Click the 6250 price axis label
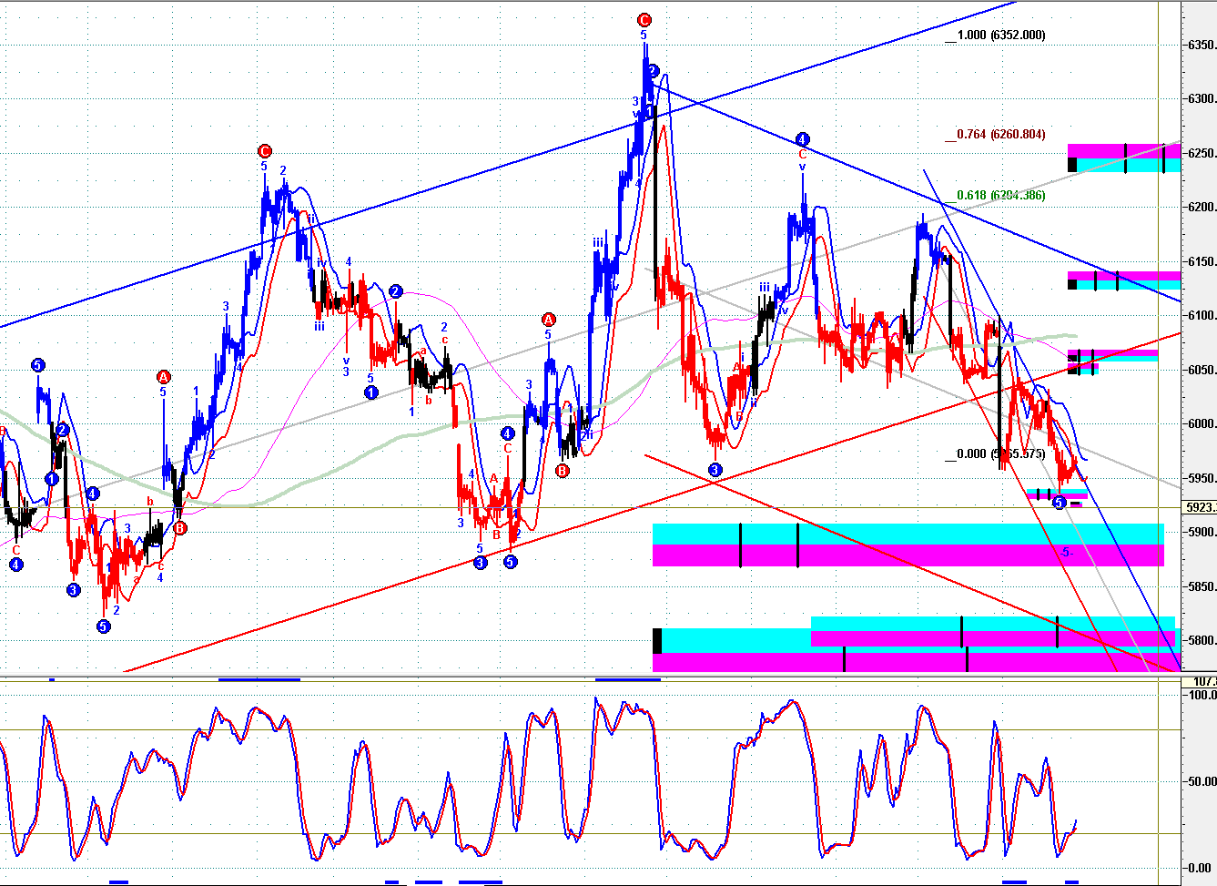Image resolution: width=1217 pixels, height=886 pixels. [1202, 154]
